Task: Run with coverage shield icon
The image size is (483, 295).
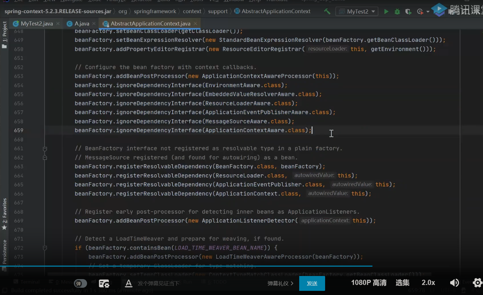Action: click(x=408, y=11)
